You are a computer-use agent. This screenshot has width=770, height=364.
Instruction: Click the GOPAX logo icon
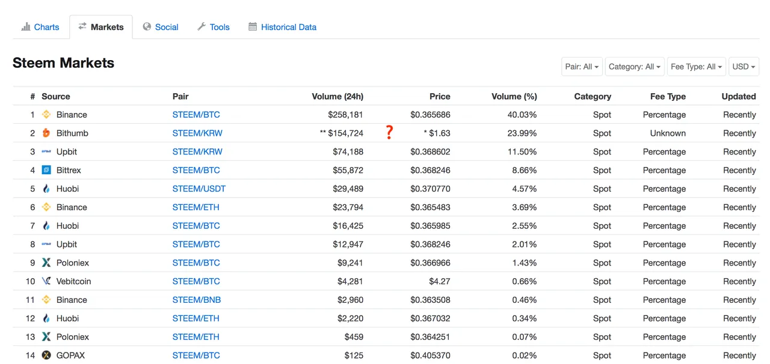pyautogui.click(x=46, y=356)
